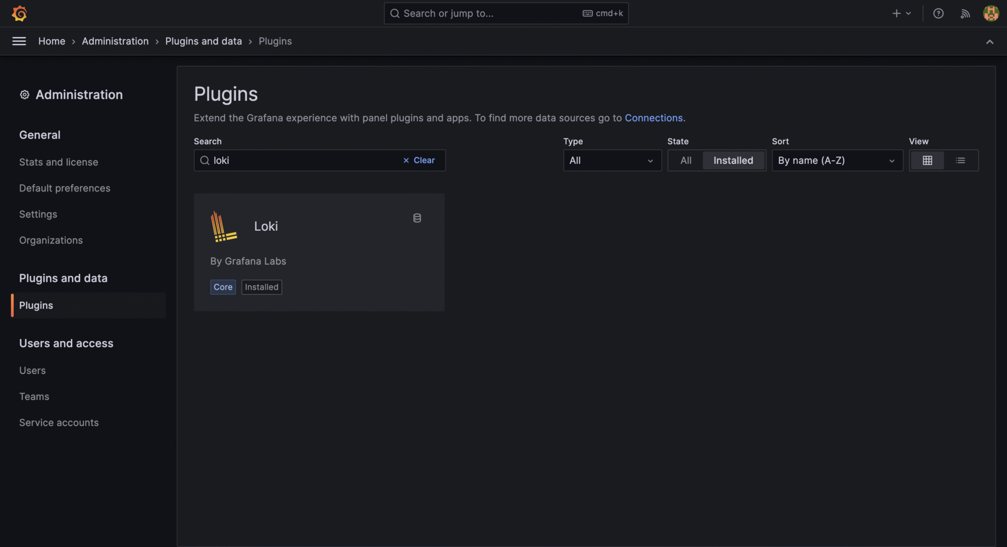This screenshot has height=547, width=1007.
Task: Open the sidebar navigation hamburger menu
Action: tap(19, 41)
